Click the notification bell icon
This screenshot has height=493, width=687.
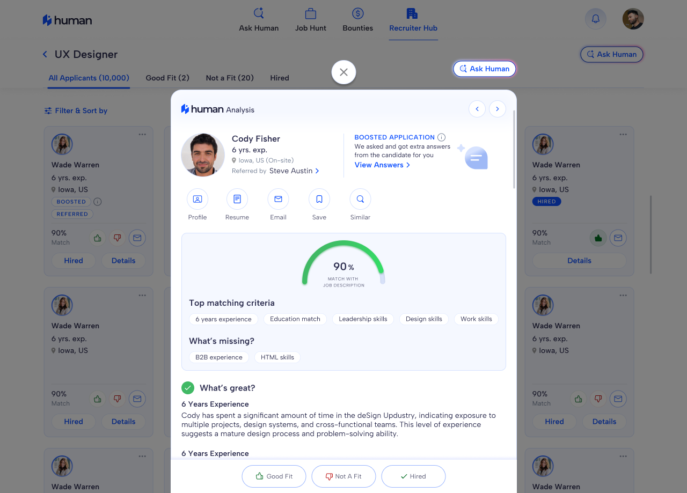(x=595, y=18)
